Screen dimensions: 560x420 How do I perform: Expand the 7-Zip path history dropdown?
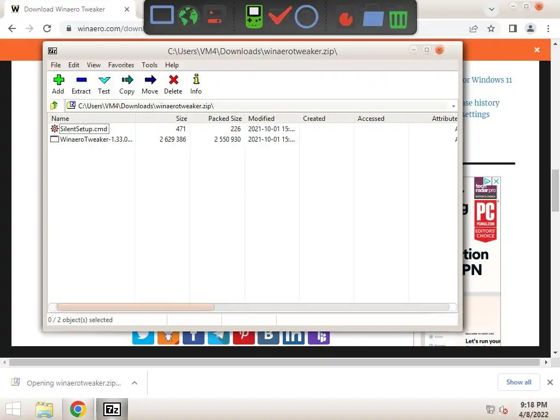pos(453,106)
